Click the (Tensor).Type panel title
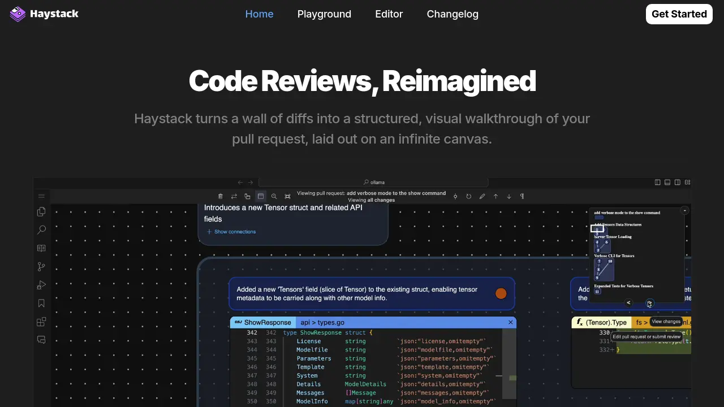The image size is (724, 407). pyautogui.click(x=606, y=322)
